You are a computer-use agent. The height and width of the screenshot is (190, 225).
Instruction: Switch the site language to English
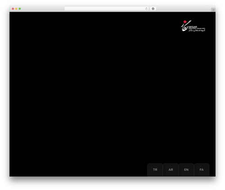point(186,170)
